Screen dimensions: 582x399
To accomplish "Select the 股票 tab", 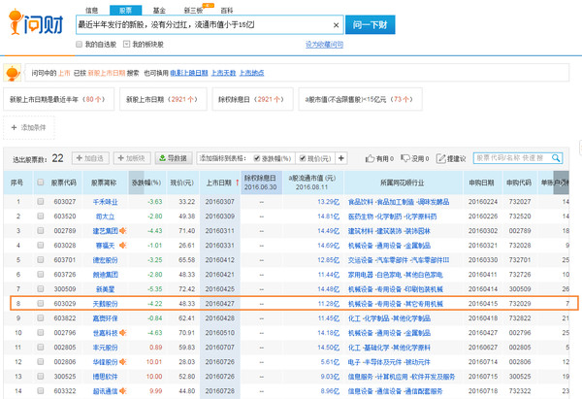I will tap(125, 11).
